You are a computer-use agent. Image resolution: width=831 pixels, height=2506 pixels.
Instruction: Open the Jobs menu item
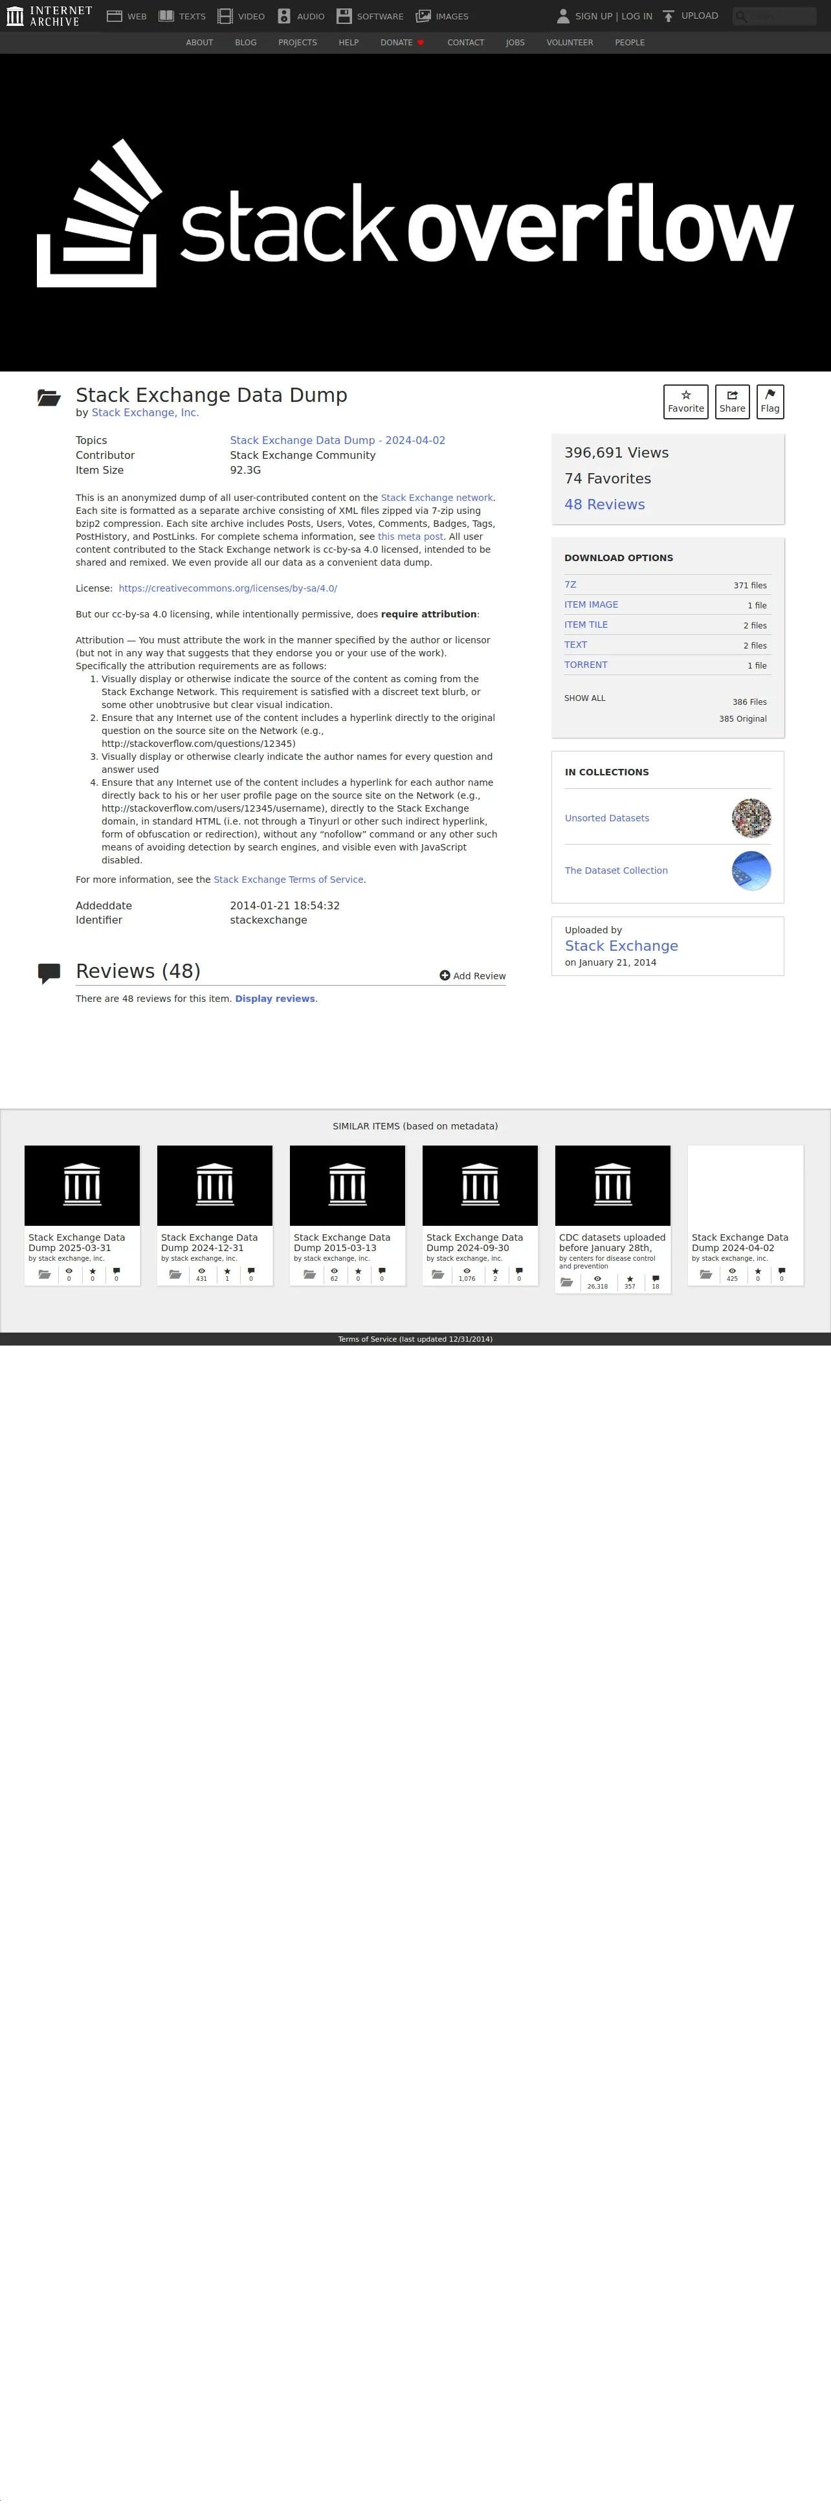click(515, 43)
